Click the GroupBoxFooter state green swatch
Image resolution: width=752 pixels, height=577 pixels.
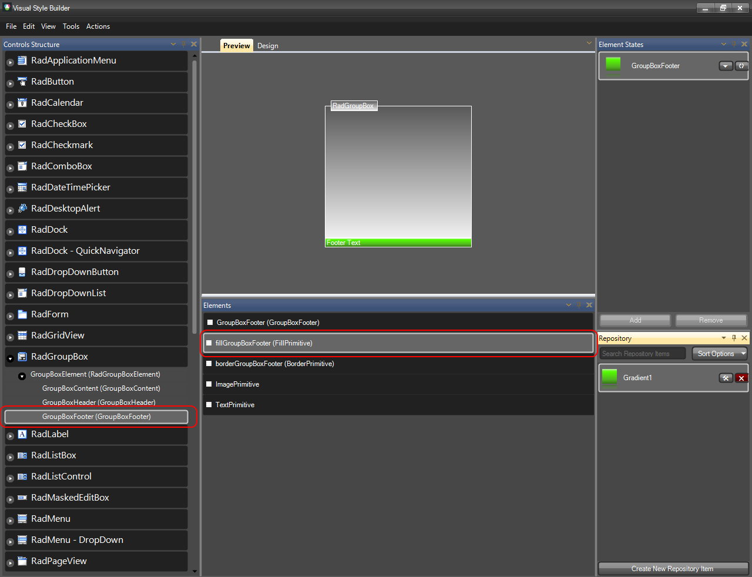[613, 65]
